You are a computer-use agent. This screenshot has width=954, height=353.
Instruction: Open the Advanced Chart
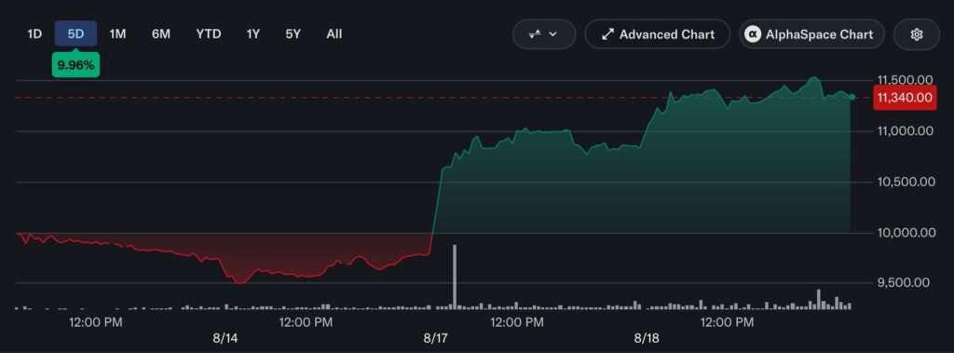click(x=657, y=34)
